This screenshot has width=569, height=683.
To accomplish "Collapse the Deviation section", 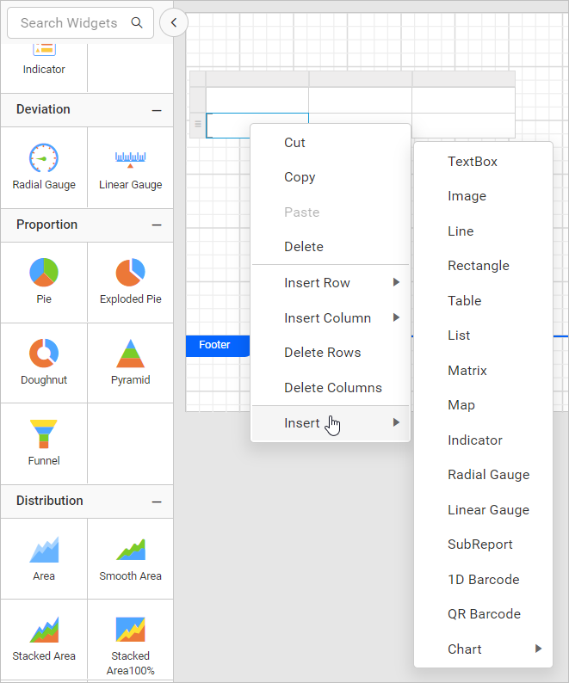I will (x=157, y=111).
